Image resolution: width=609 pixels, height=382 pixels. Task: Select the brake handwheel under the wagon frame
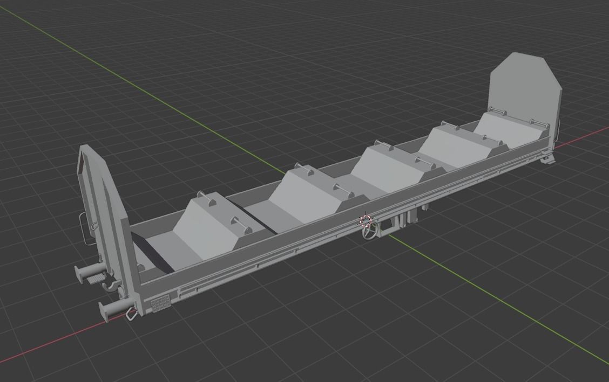(370, 231)
